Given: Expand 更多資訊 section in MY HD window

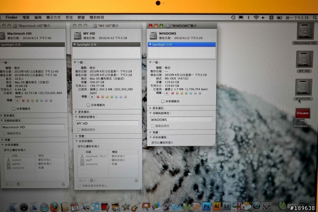Looking at the screenshot, I should [x=76, y=112].
